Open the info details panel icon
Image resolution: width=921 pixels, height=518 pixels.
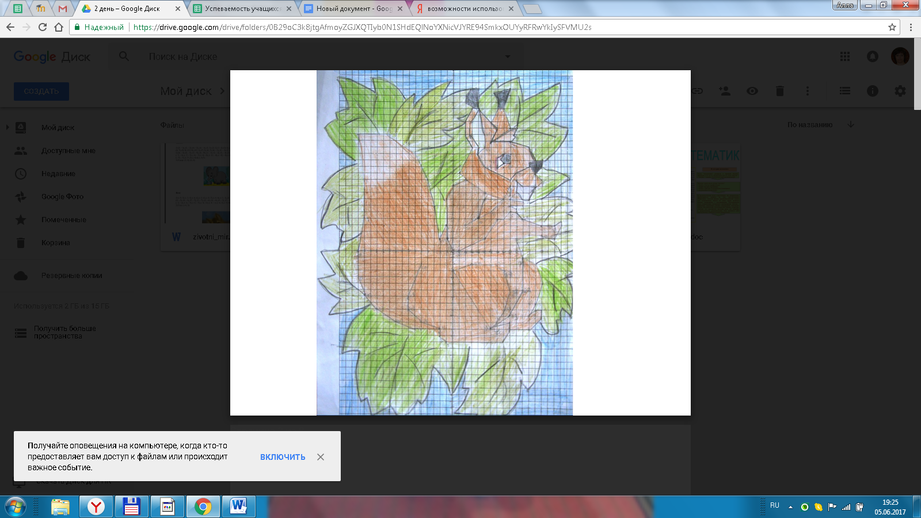pyautogui.click(x=873, y=91)
